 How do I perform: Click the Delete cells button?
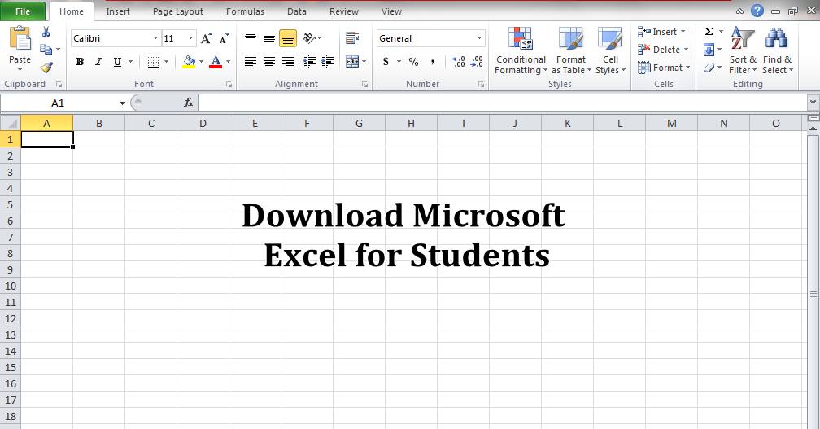pyautogui.click(x=662, y=50)
